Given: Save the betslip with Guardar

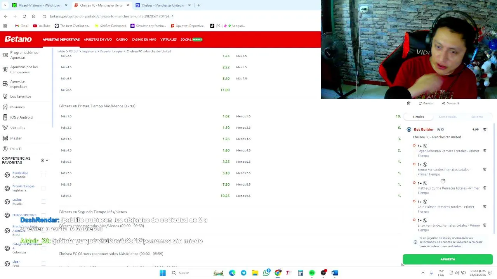Looking at the screenshot, I should coord(426,103).
